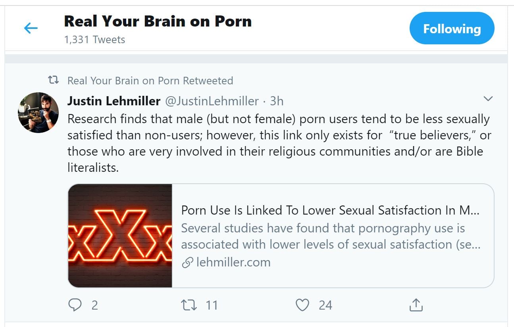The width and height of the screenshot is (514, 327).
Task: Open the neon XXX article thumbnail
Action: (x=120, y=236)
